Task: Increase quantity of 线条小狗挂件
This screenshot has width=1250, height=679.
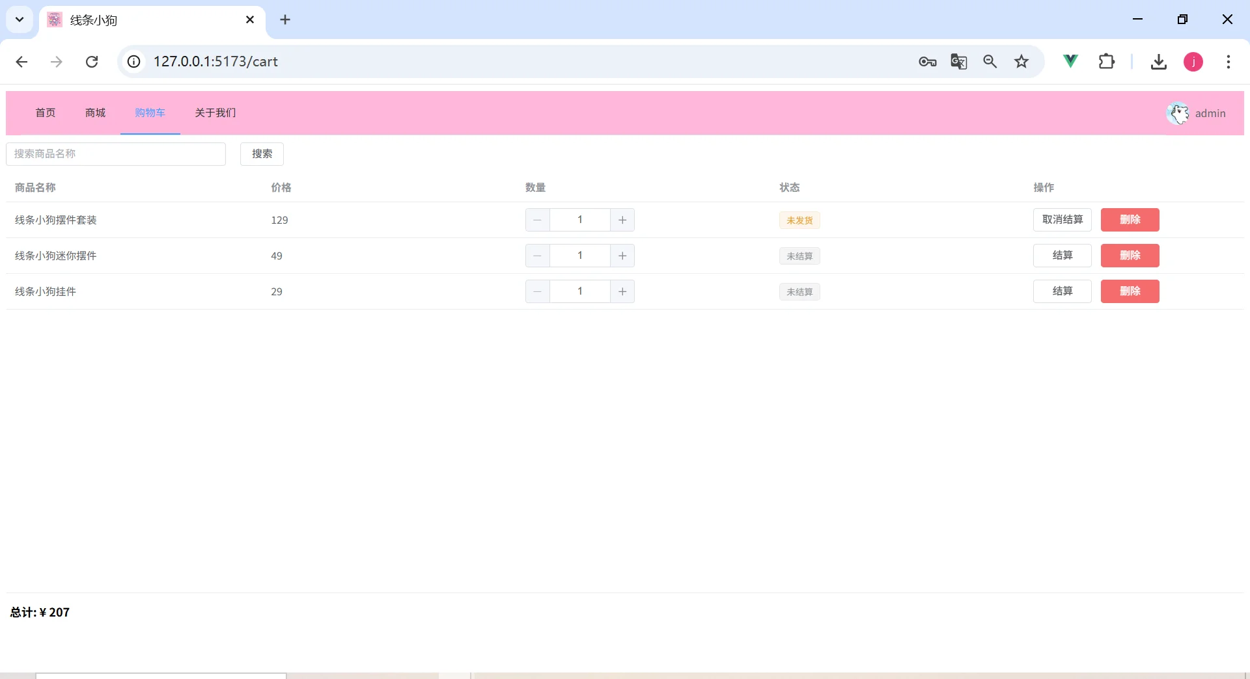Action: tap(622, 291)
